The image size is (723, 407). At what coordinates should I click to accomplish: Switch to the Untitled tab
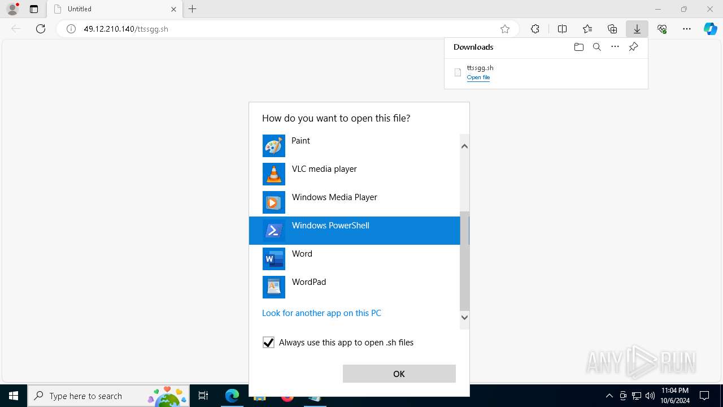115,9
